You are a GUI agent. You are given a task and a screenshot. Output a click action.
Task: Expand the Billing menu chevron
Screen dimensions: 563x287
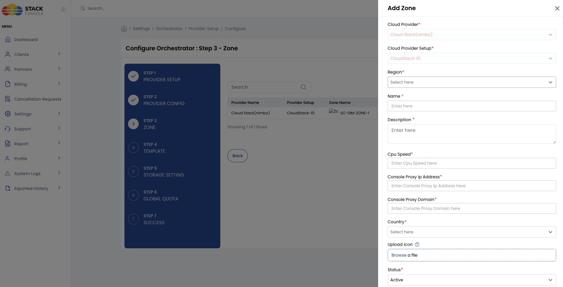coord(59,84)
